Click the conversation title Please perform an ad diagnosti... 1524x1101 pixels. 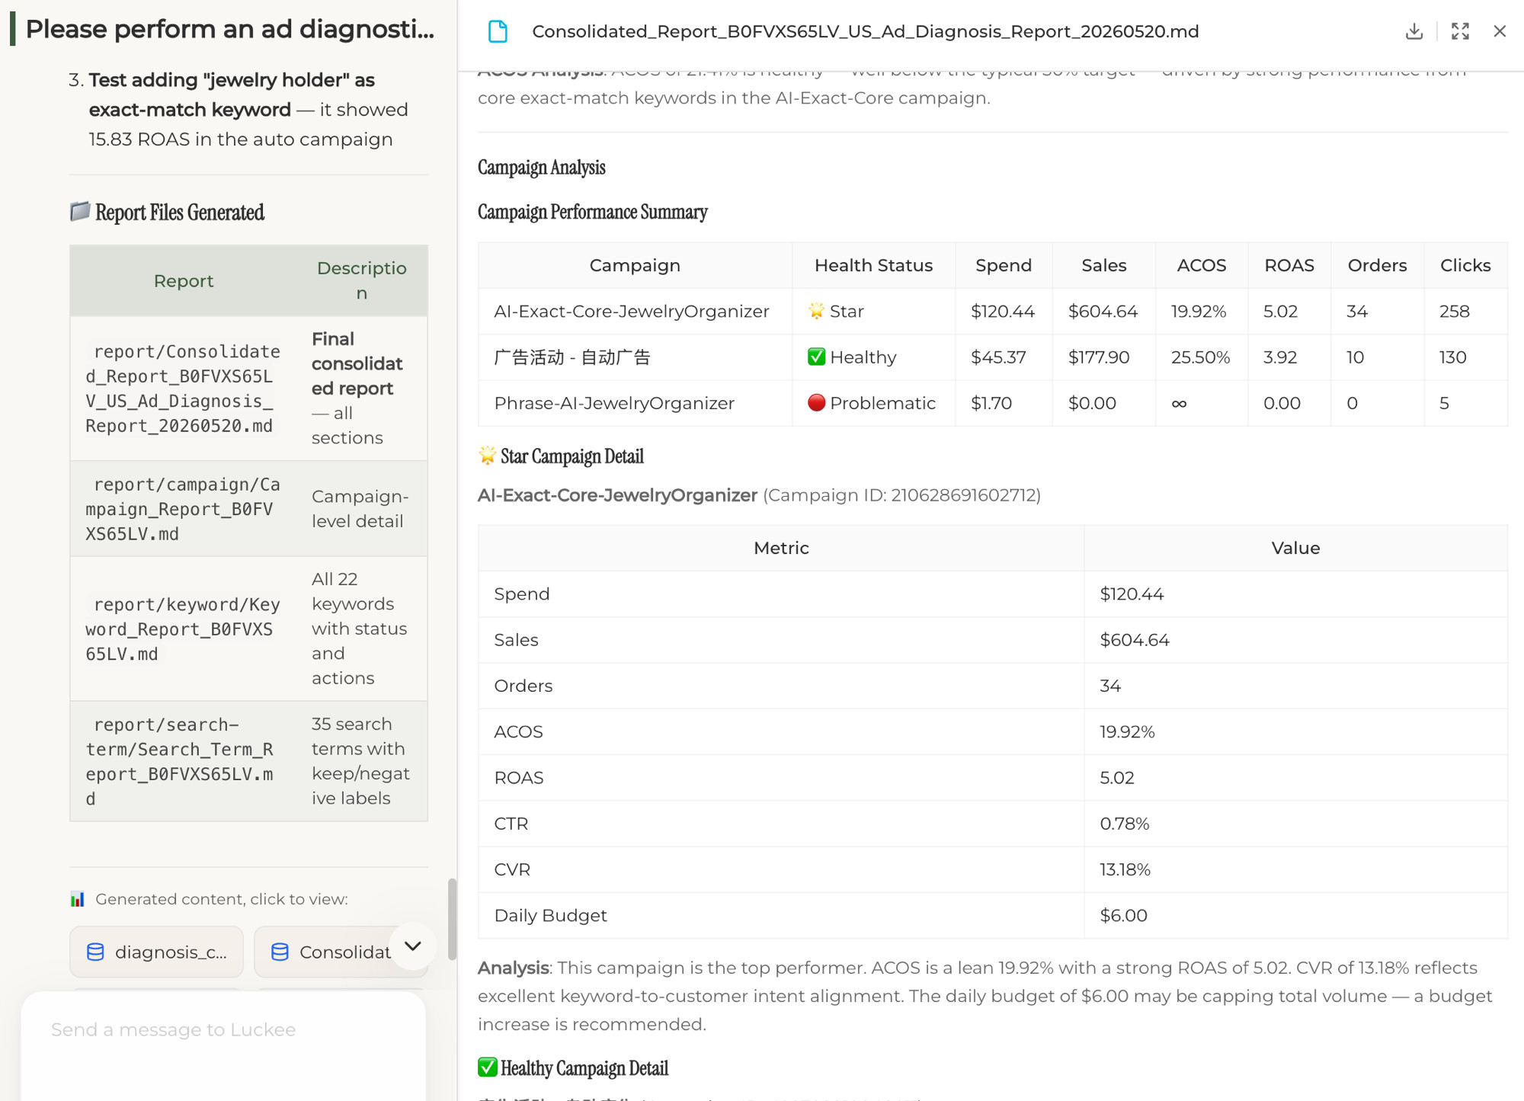[230, 29]
